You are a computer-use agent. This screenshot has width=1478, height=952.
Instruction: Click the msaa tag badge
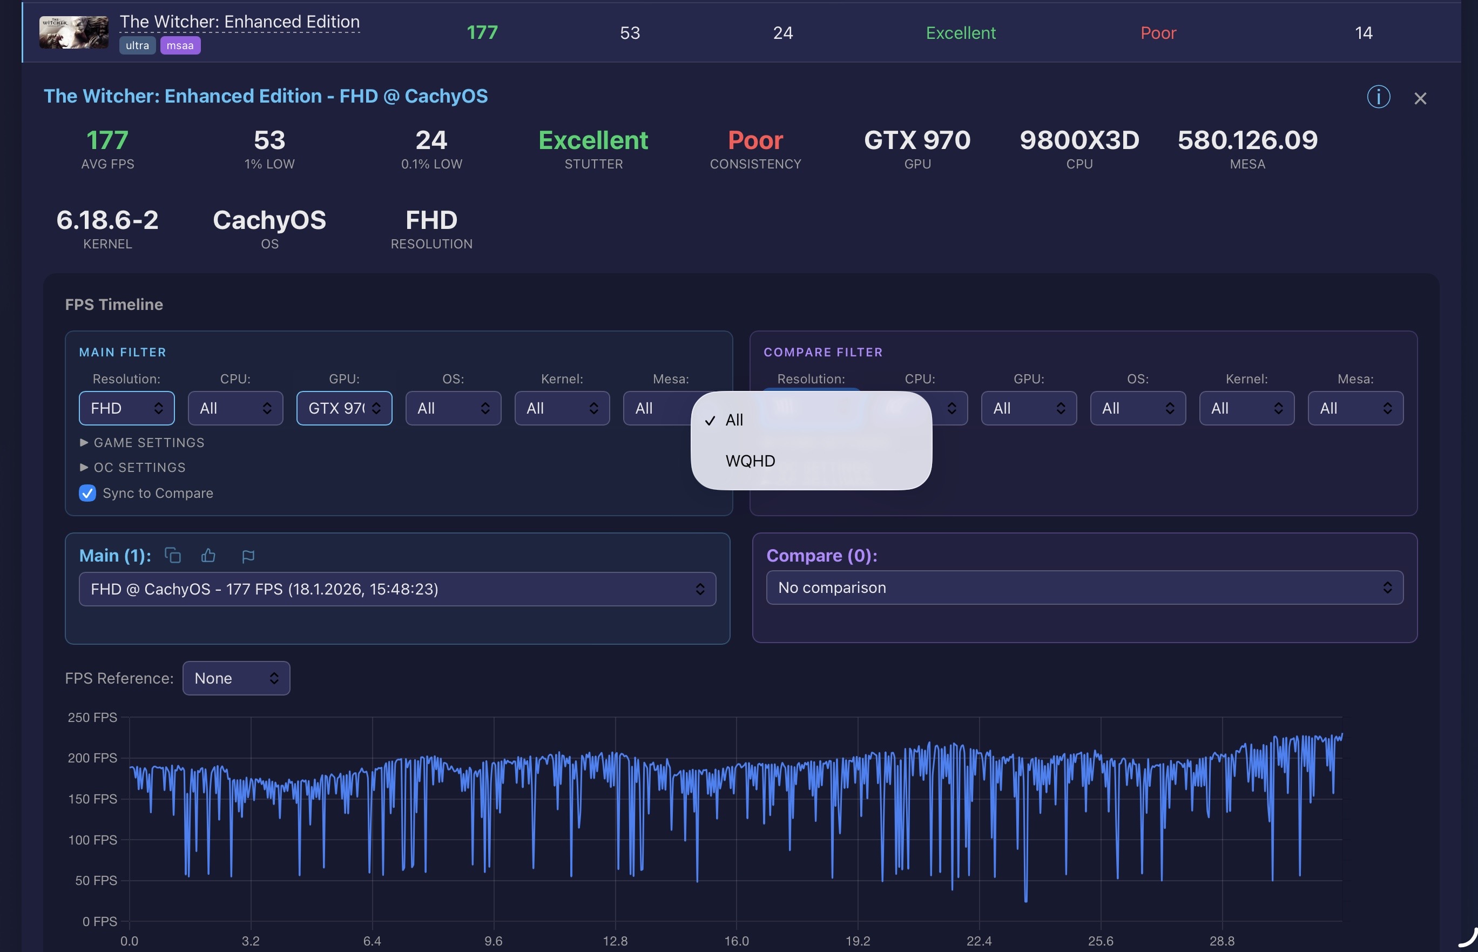pos(180,45)
